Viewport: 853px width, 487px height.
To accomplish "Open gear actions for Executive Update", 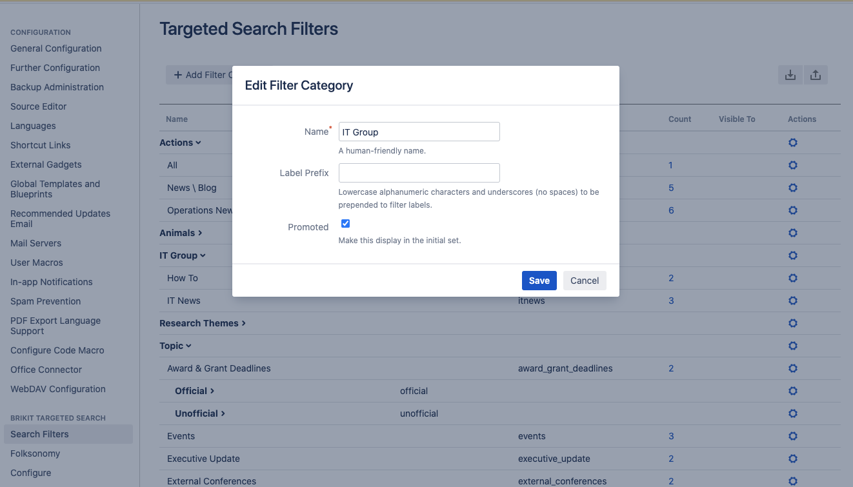I will point(793,459).
